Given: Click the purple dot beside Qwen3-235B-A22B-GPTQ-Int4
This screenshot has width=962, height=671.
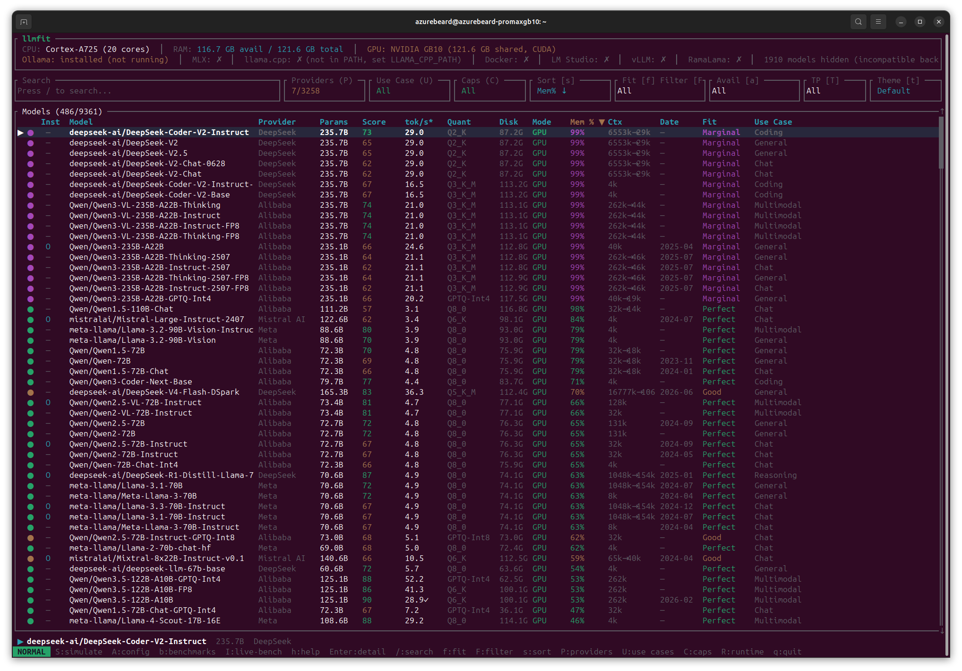Looking at the screenshot, I should tap(31, 299).
